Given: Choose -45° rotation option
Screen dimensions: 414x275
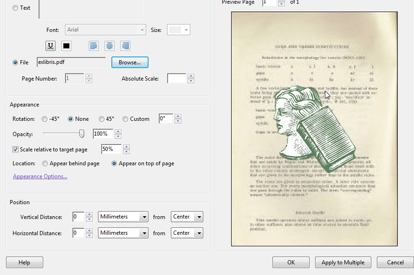Looking at the screenshot, I should pos(45,119).
